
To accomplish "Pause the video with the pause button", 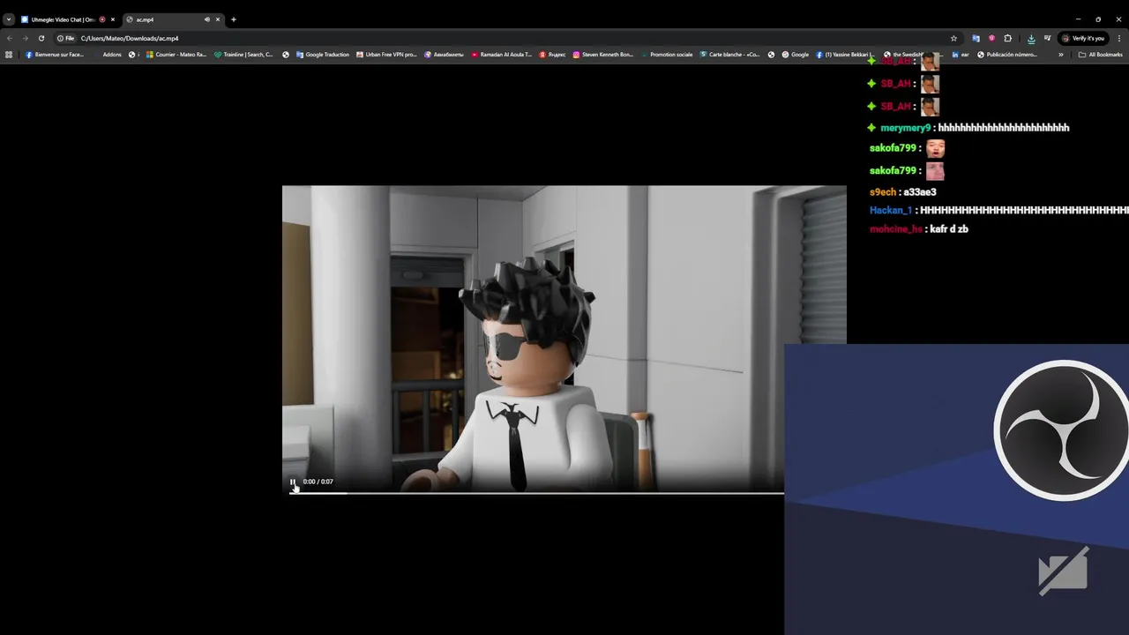I will tap(293, 482).
